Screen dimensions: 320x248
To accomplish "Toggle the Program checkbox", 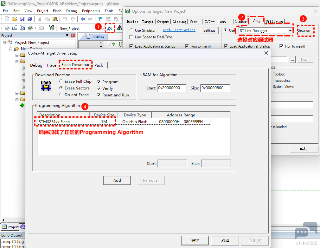I will (x=99, y=82).
